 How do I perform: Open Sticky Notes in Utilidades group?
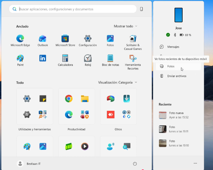pyautogui.click(x=43, y=99)
